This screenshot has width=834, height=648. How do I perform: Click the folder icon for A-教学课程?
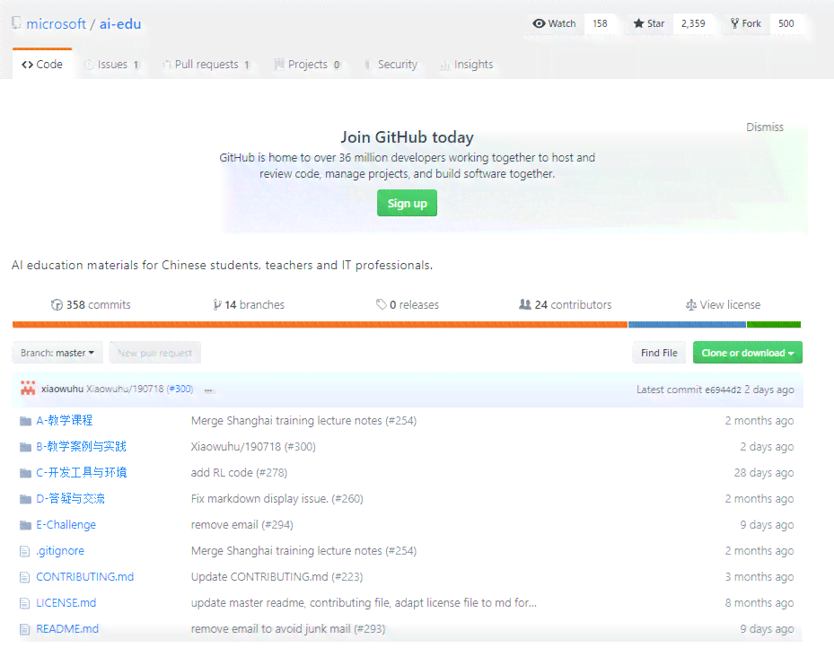click(x=25, y=421)
